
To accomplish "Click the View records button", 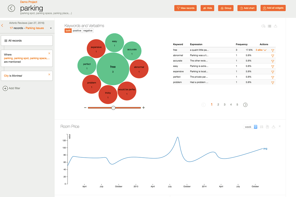I will tap(185, 8).
